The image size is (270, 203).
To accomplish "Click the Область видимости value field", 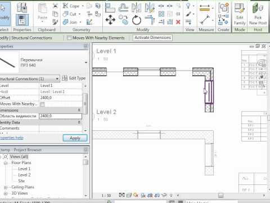I will 60,116.
